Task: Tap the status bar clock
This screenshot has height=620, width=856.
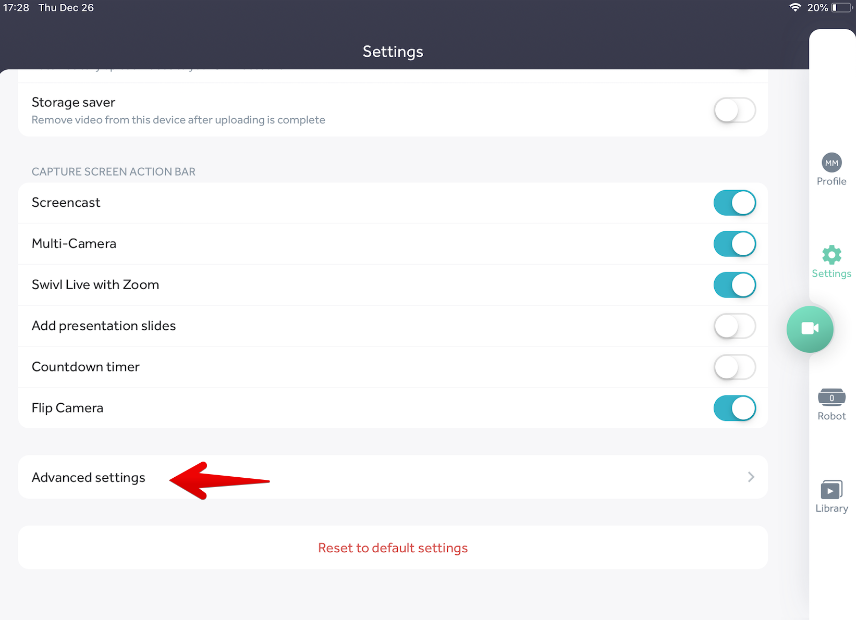Action: click(x=16, y=8)
